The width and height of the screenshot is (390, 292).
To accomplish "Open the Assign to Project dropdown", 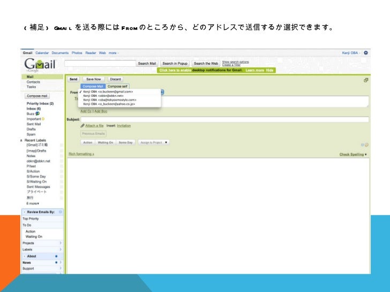I will pos(154,142).
